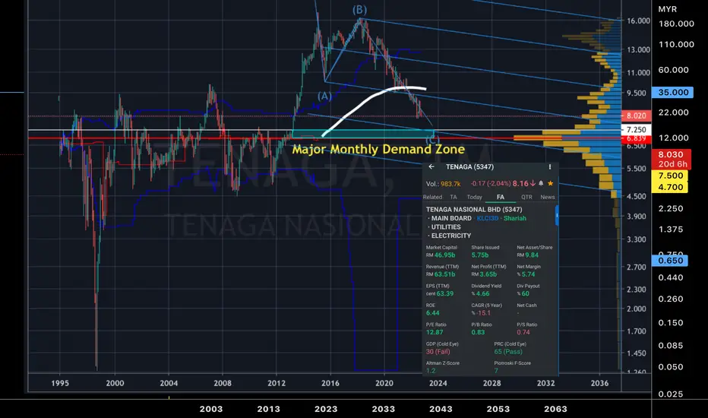Toggle the yellow favorite star
The image size is (708, 418).
(551, 183)
